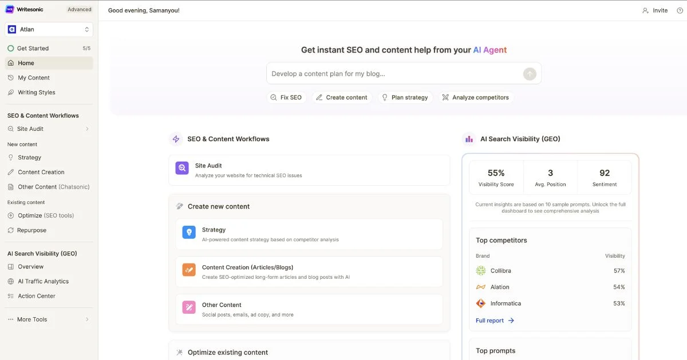
Task: Click the send arrow button in prompt box
Action: coord(530,74)
